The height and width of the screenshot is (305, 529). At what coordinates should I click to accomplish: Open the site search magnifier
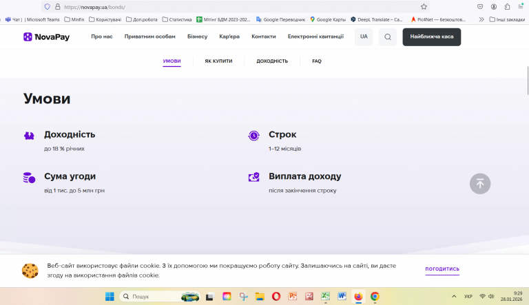coord(388,36)
